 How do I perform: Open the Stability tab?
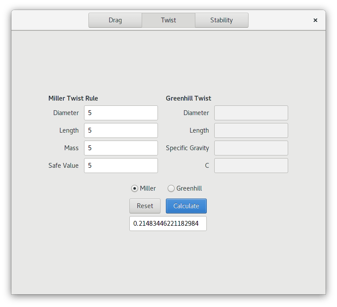pos(222,20)
